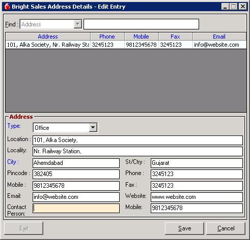The height and width of the screenshot is (240, 250).
Task: Focus the empty Contact Person field
Action: [76, 208]
